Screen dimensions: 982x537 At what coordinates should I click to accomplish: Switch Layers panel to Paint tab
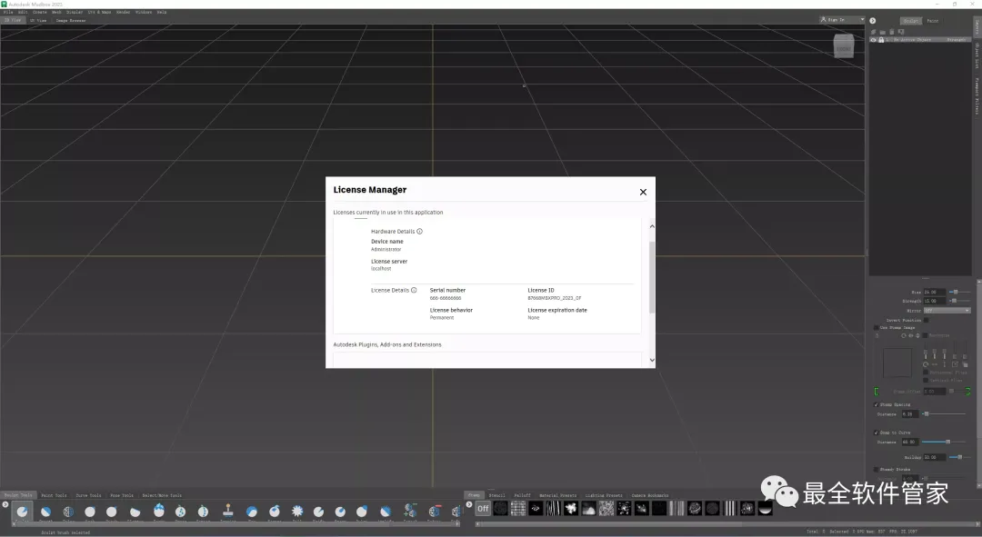pos(933,21)
